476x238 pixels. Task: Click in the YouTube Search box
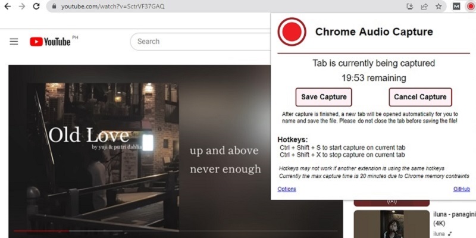pos(201,42)
